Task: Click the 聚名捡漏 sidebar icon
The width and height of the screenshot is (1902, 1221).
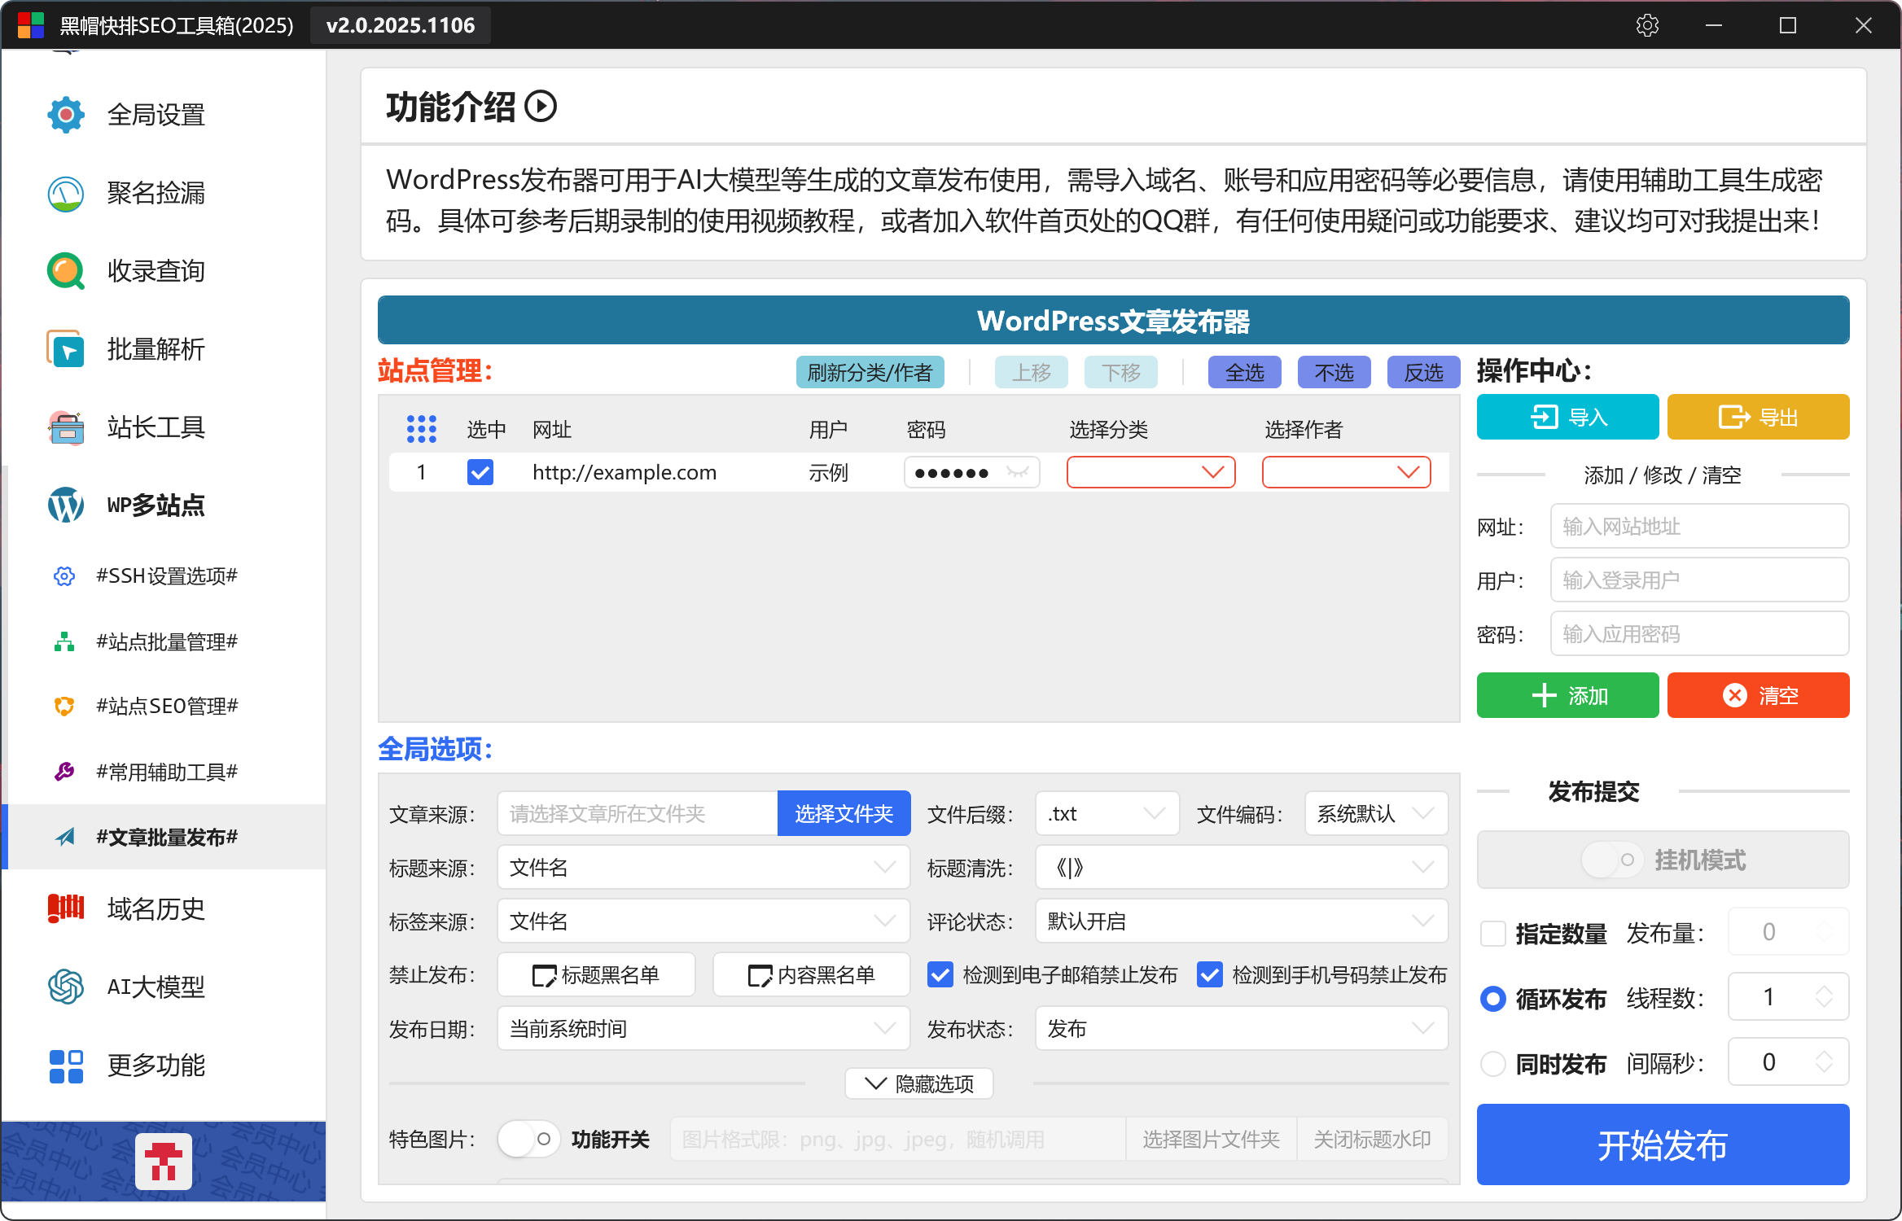Action: pos(65,193)
